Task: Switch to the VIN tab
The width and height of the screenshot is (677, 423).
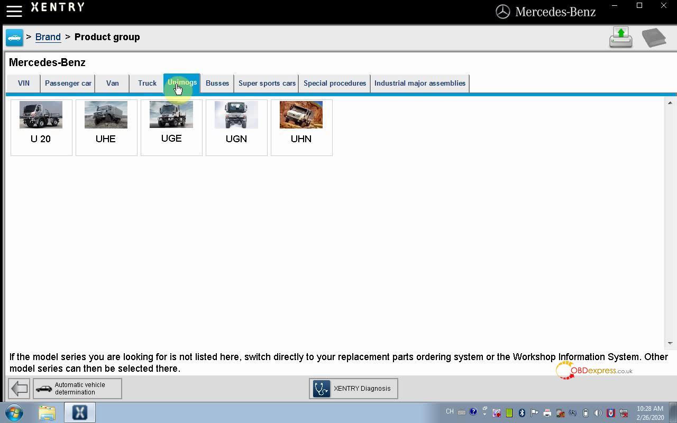Action: coord(24,83)
